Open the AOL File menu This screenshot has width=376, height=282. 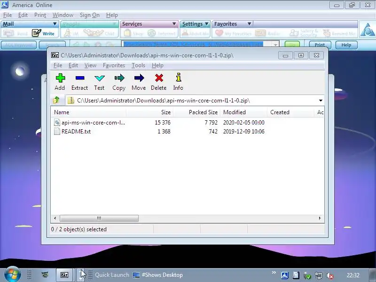pos(8,15)
